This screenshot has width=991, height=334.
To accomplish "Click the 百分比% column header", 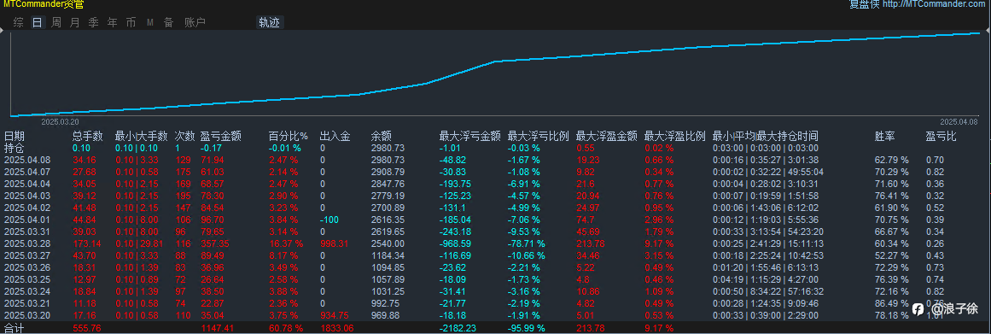I will click(x=289, y=136).
